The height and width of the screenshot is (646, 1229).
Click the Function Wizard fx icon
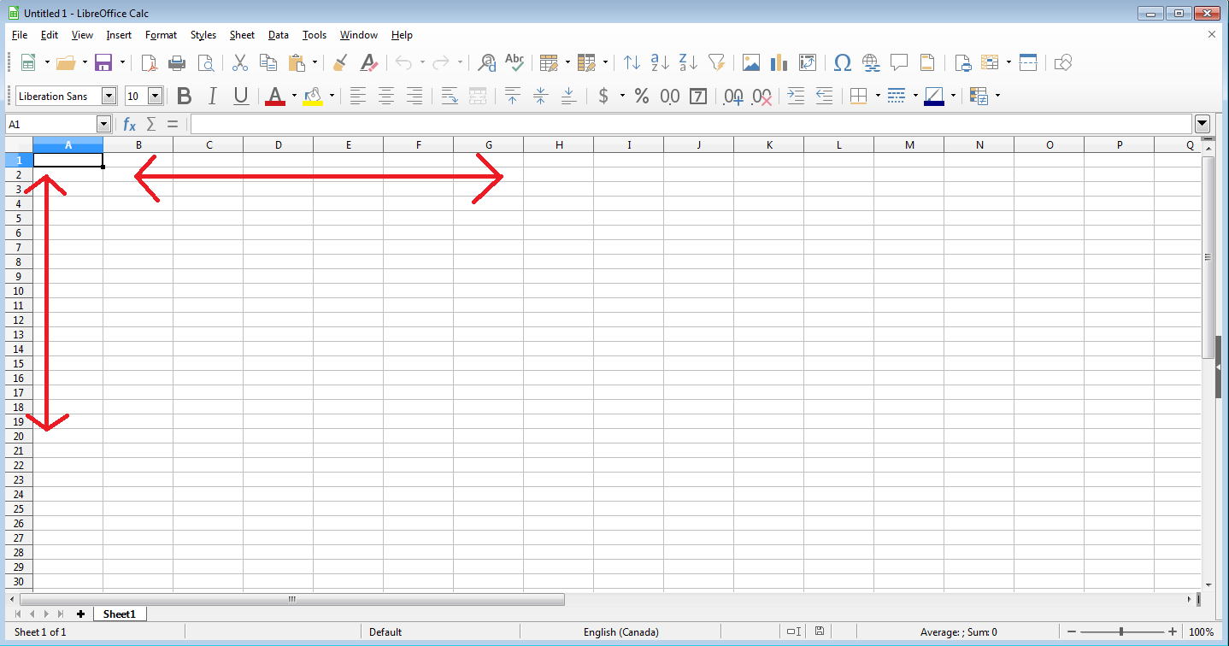pos(129,124)
